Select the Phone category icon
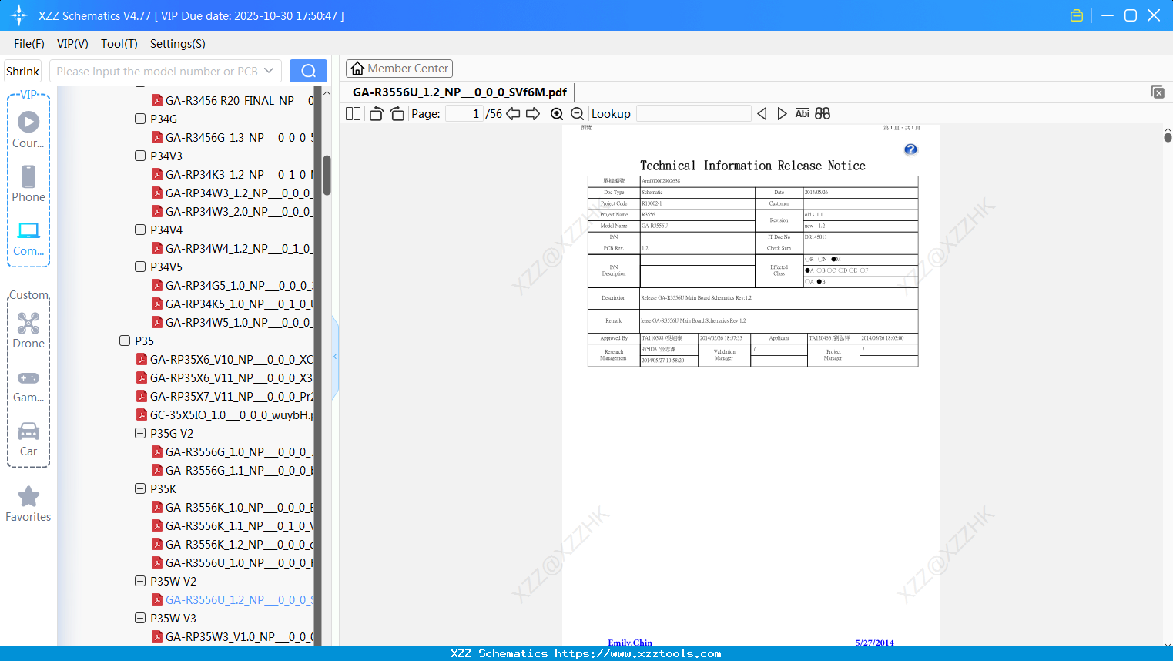This screenshot has height=661, width=1173. point(28,183)
